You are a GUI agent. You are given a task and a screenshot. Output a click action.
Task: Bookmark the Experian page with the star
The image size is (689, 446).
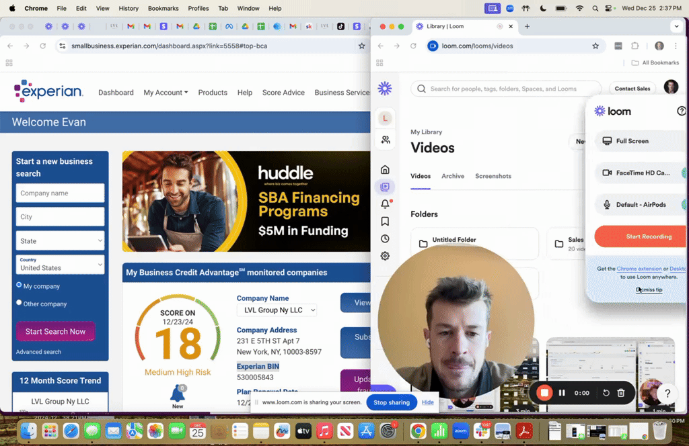coord(361,46)
